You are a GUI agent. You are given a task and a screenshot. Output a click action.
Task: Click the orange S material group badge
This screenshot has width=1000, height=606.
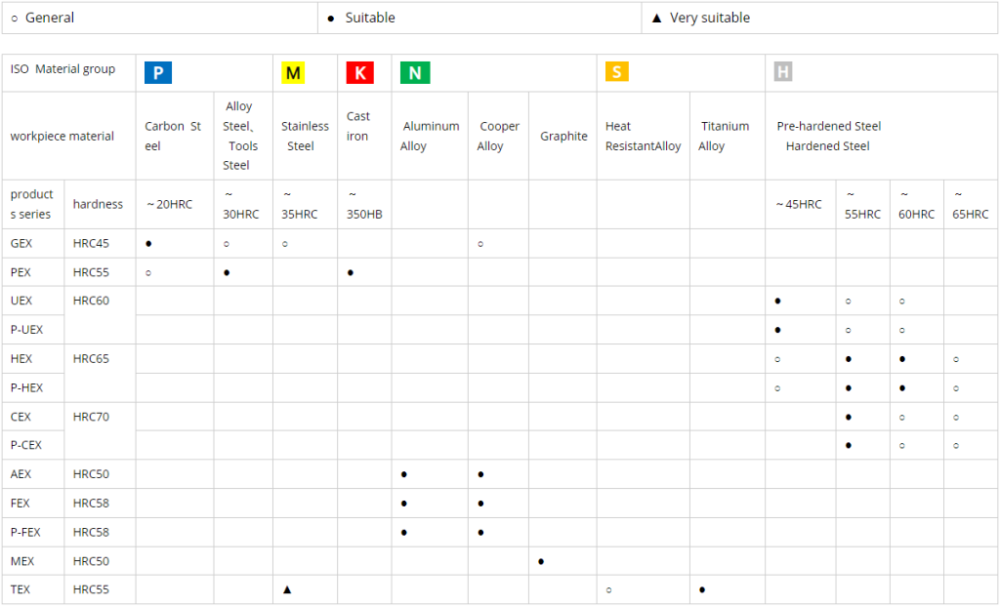616,72
